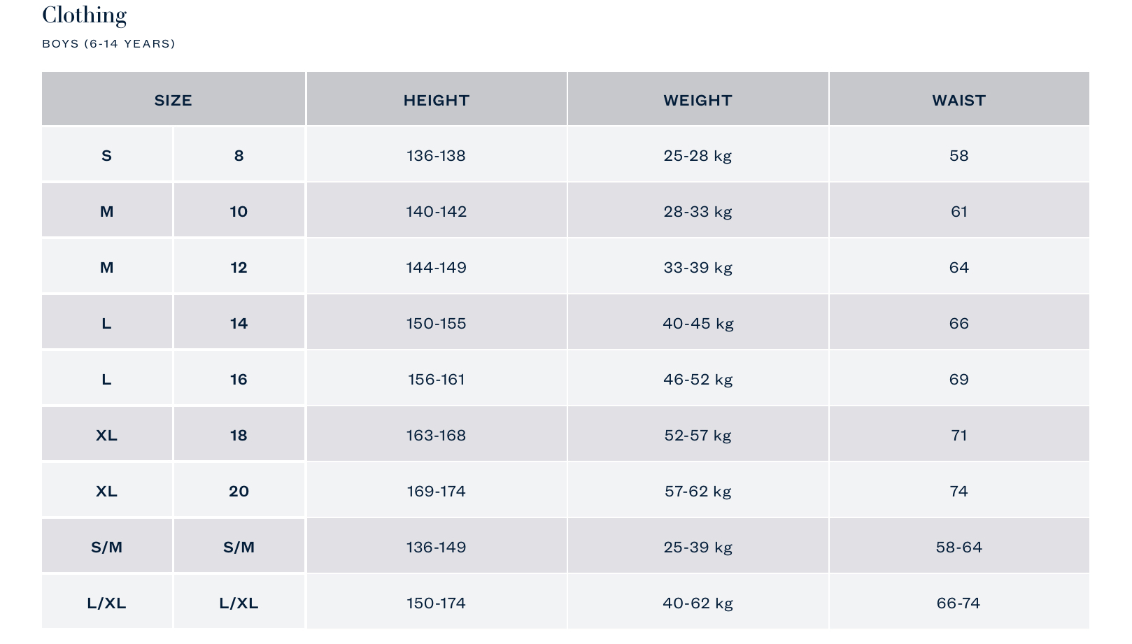This screenshot has height=644, width=1132.
Task: Click the HEIGHT column header
Action: pos(436,100)
